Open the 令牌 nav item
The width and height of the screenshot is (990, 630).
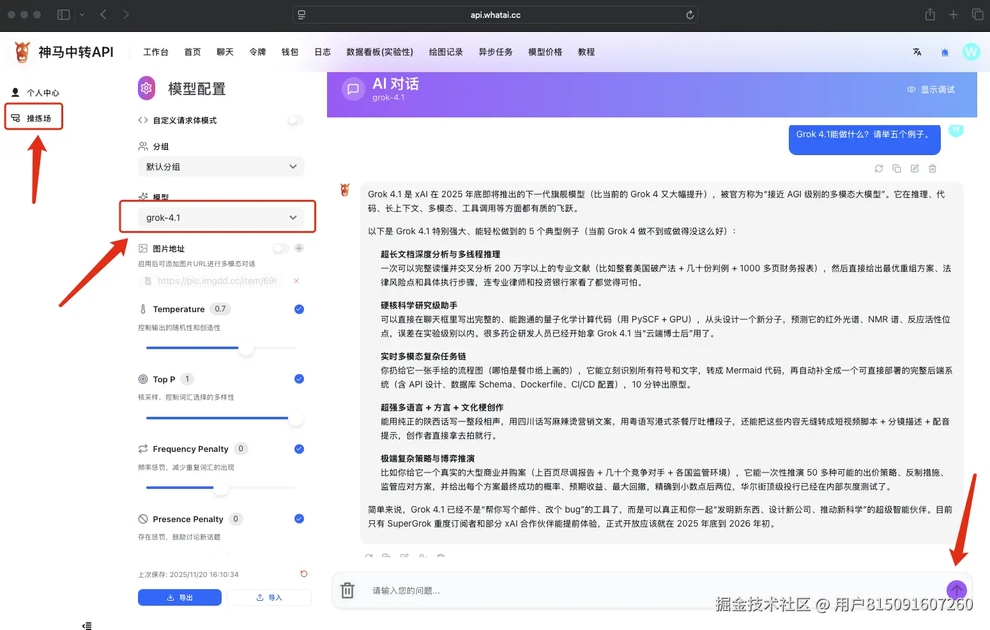257,52
